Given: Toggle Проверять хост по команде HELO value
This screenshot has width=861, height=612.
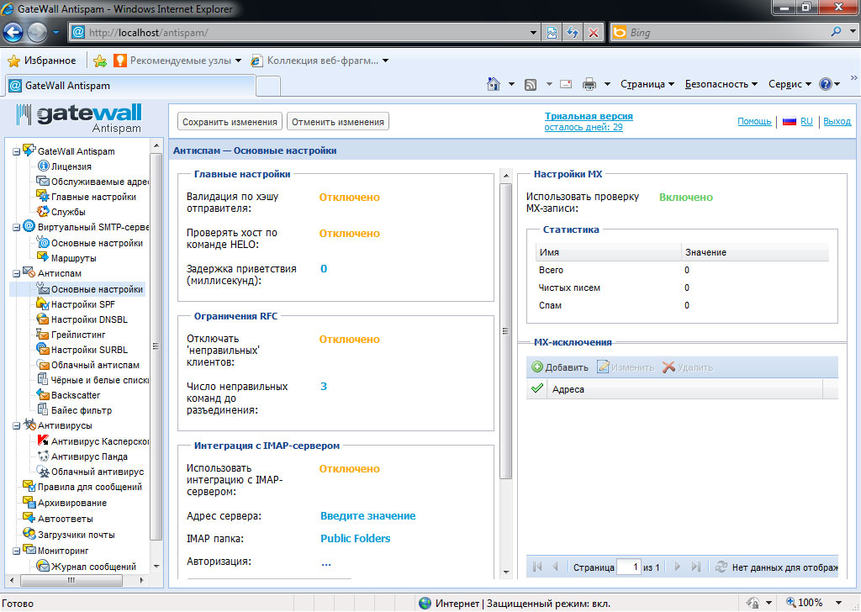Looking at the screenshot, I should (349, 233).
